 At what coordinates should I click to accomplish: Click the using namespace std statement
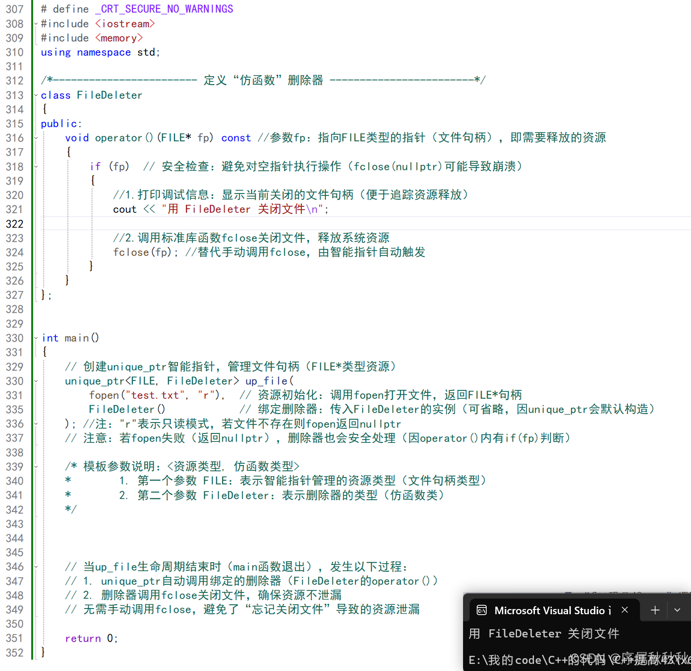click(99, 52)
